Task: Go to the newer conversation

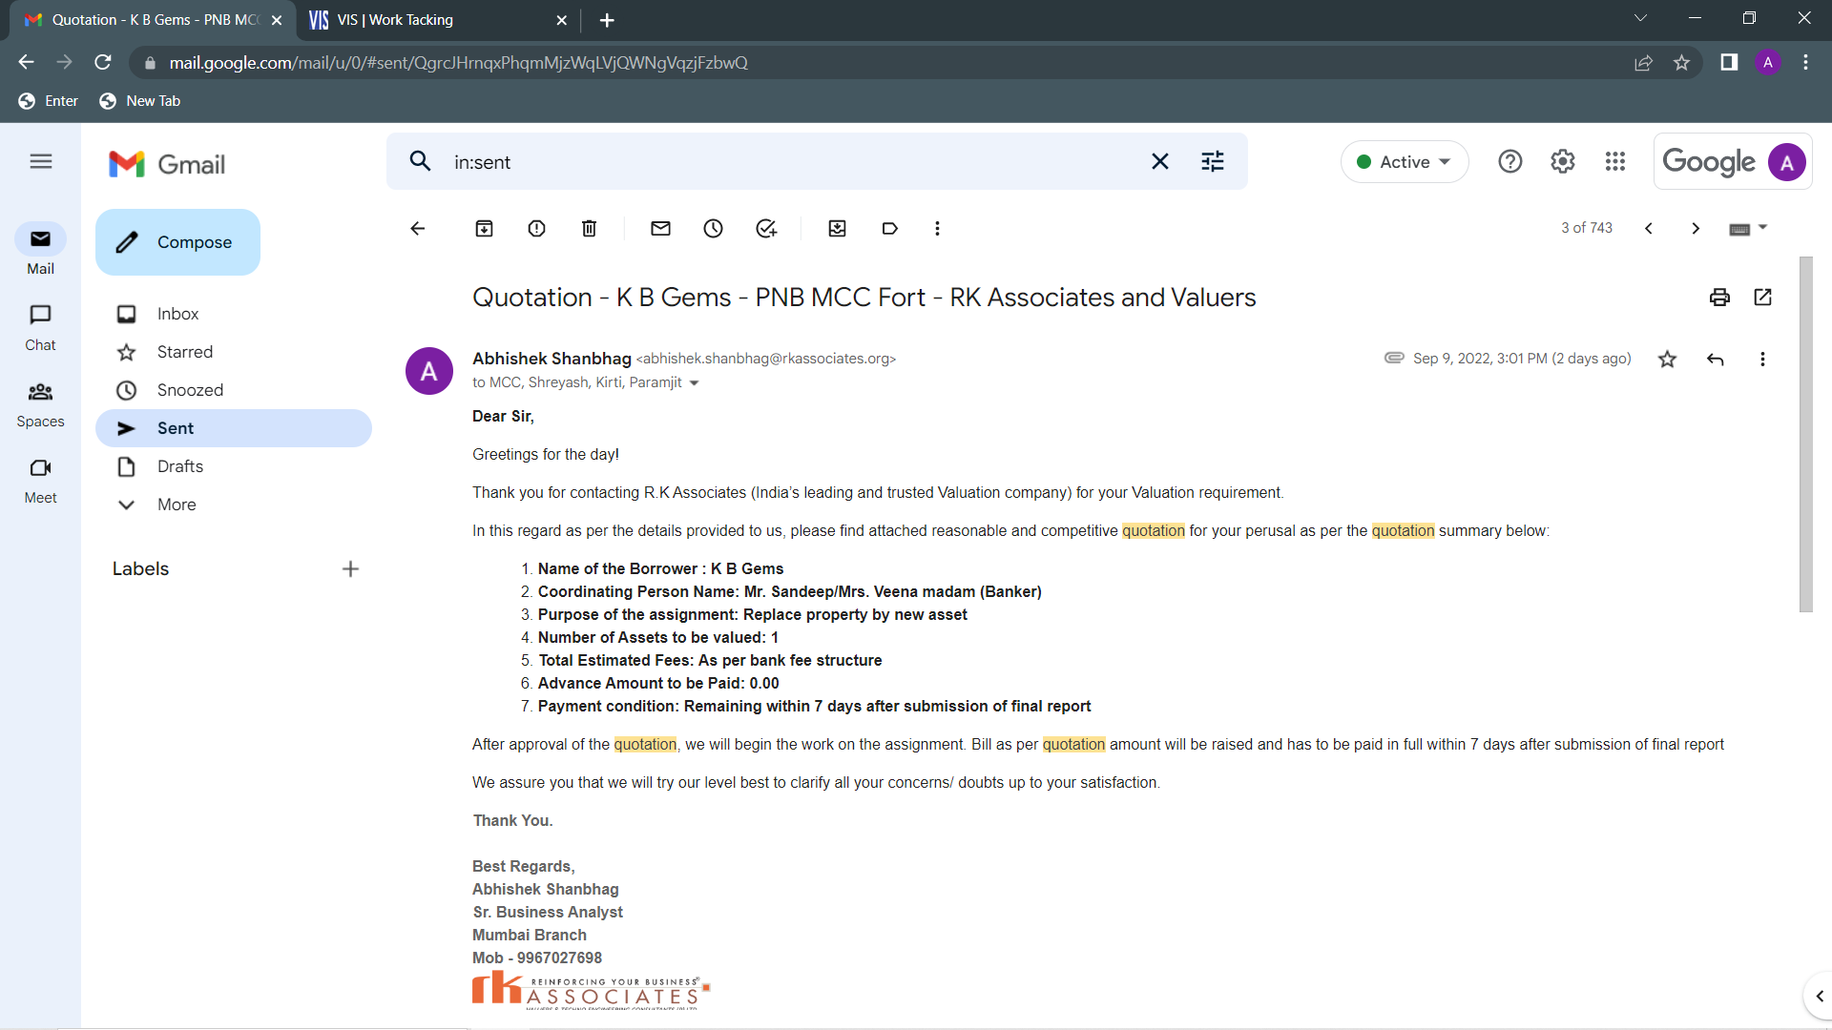Action: [x=1648, y=228]
